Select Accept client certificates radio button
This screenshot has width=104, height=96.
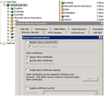(x=28, y=60)
